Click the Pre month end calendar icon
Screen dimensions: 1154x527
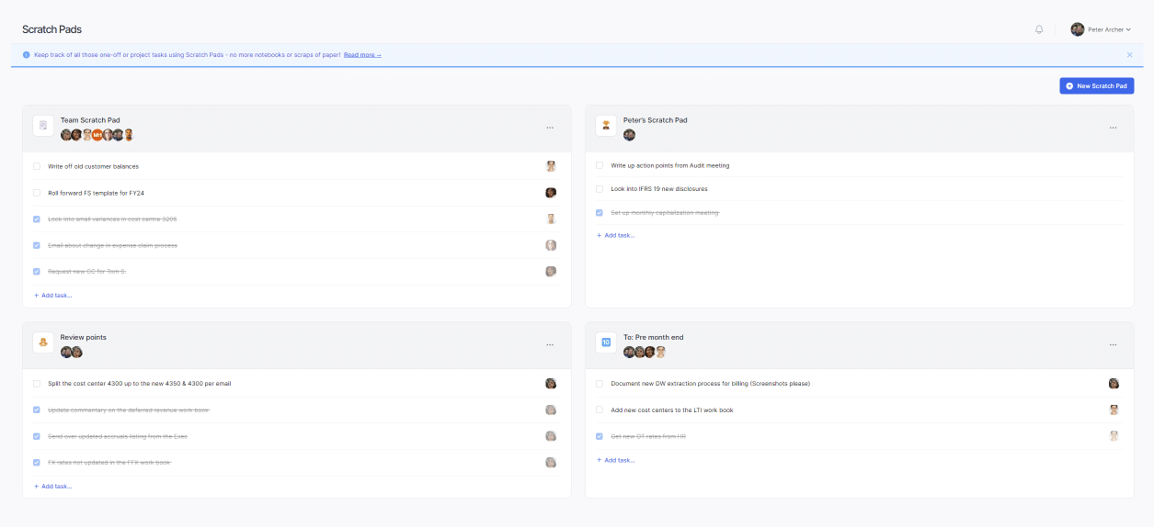pos(606,342)
